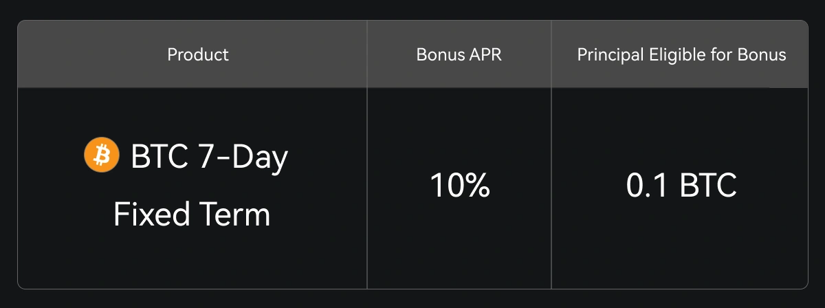The image size is (825, 308).
Task: Select the Principal Eligible for Bonus header
Action: (681, 55)
